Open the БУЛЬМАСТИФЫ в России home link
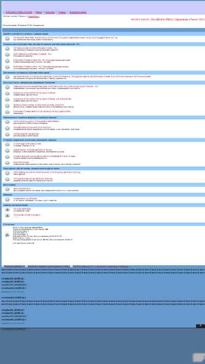The height and width of the screenshot is (364, 205). coord(19,12)
